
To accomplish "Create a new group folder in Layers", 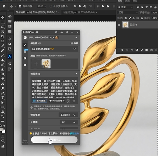I will [x=147, y=50].
